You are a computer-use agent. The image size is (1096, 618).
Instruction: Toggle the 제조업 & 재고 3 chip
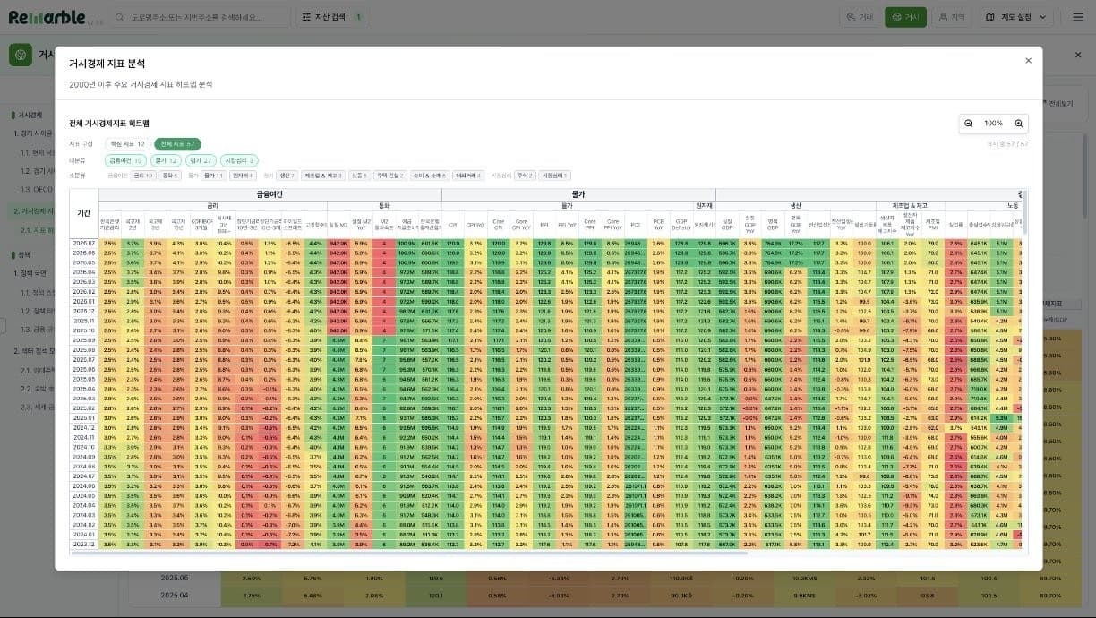point(323,176)
